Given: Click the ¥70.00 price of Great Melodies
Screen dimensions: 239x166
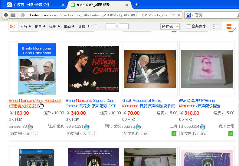Looking at the screenshot, I should point(131,113).
